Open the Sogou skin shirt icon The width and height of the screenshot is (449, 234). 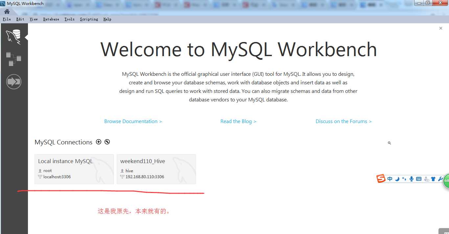point(433,179)
